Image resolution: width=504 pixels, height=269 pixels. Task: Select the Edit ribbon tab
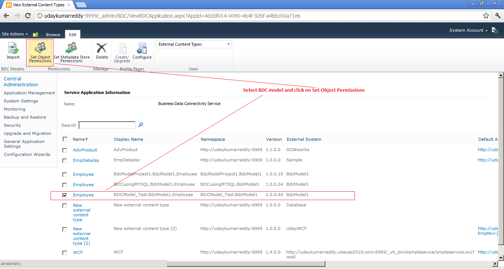click(x=72, y=34)
